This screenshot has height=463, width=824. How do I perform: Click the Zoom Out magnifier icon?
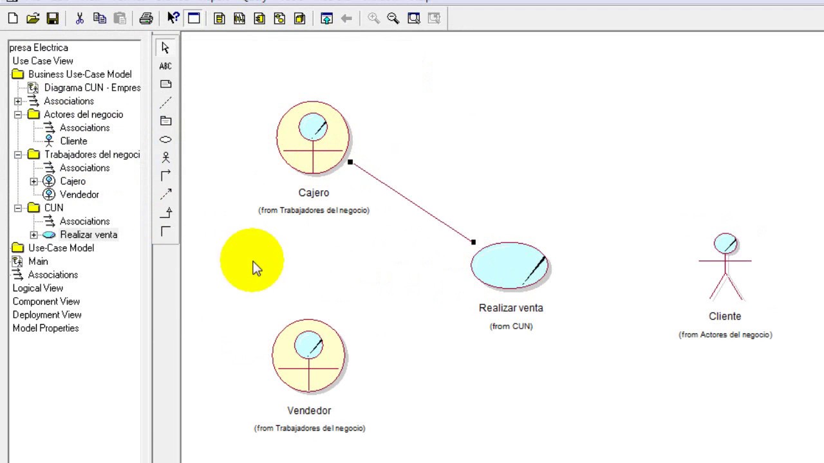point(393,19)
